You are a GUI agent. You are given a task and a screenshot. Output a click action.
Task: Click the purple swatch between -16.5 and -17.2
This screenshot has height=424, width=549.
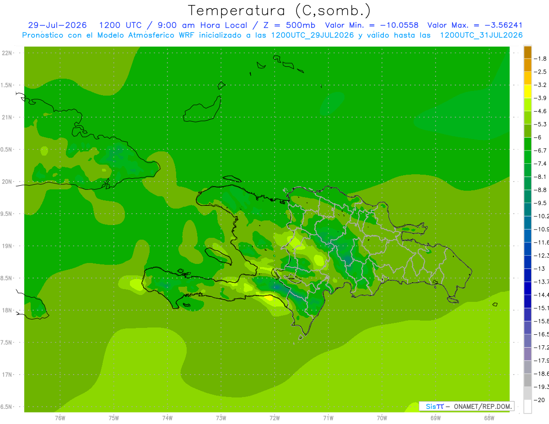[527, 341]
